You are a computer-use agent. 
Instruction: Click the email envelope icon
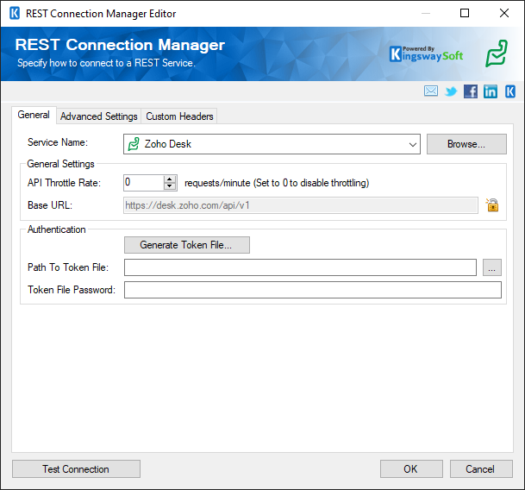(430, 91)
